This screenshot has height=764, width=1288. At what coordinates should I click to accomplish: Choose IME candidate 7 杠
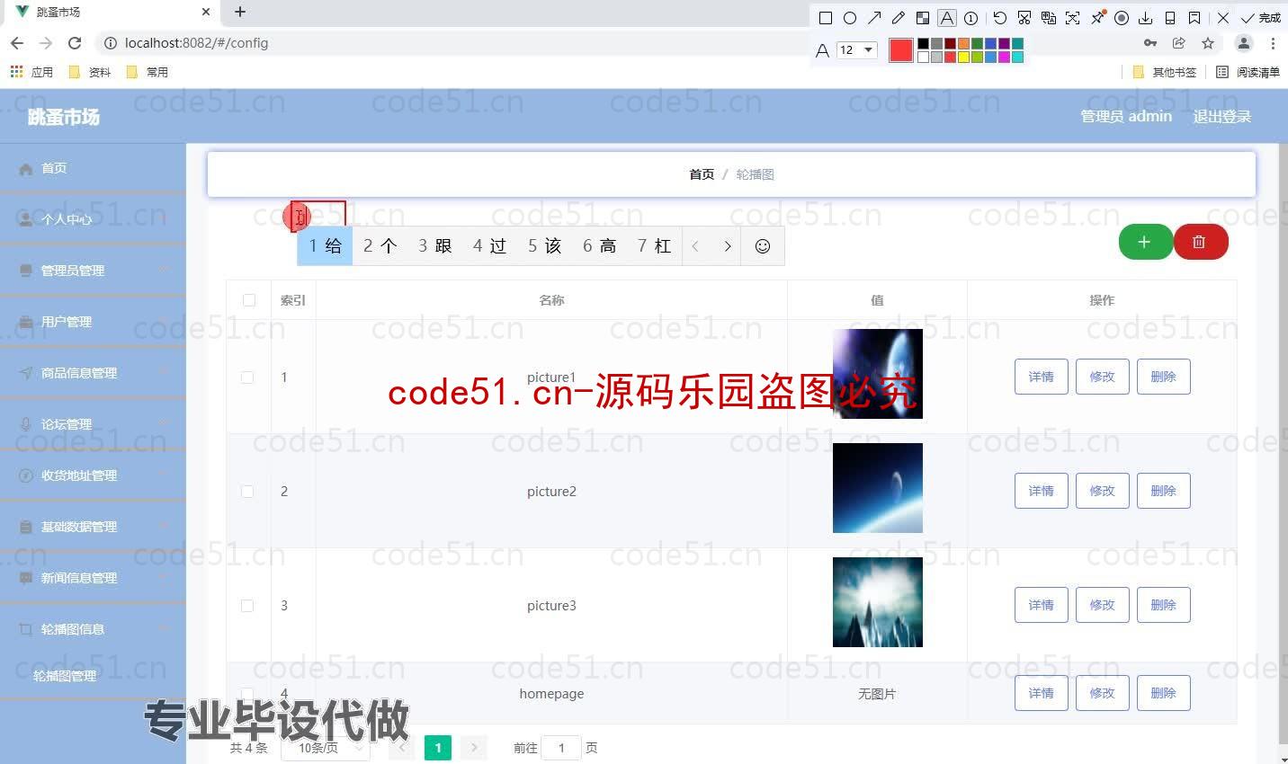655,246
